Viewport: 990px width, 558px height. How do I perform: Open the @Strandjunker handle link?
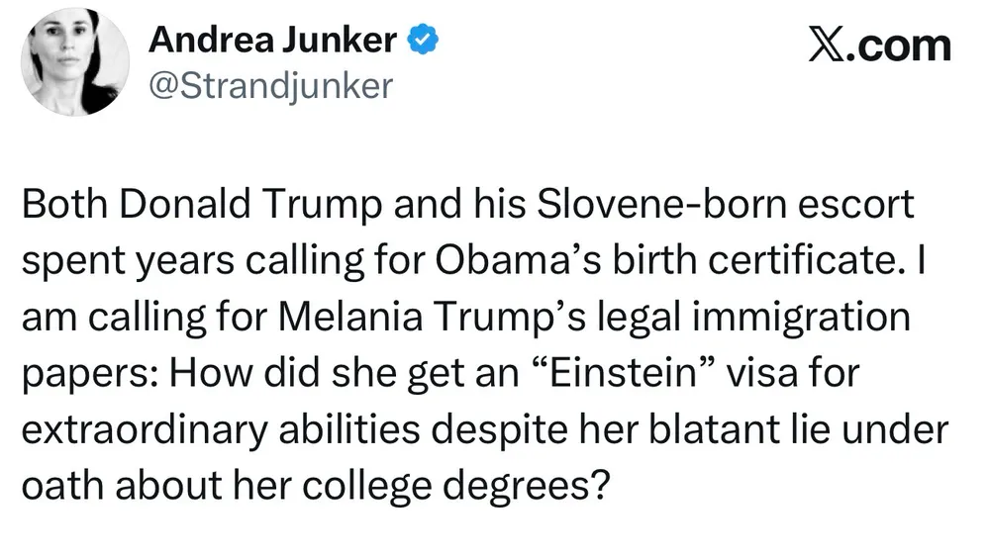tap(269, 86)
